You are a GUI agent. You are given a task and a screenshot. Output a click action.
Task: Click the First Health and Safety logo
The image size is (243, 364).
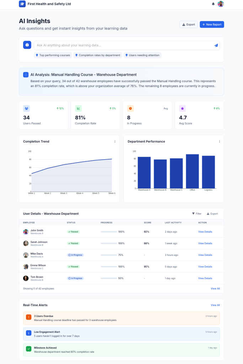point(22,4)
